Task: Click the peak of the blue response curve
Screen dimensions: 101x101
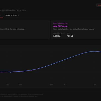Action: coord(94,51)
